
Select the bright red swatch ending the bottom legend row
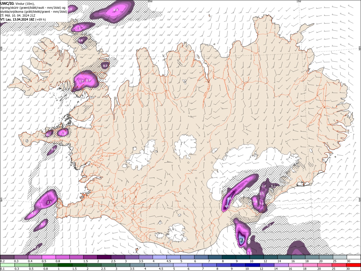pos(353,265)
